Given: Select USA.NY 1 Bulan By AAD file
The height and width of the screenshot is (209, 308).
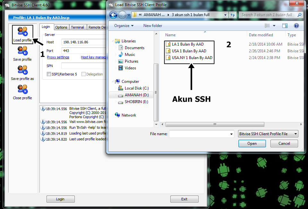Looking at the screenshot, I should pyautogui.click(x=189, y=57).
